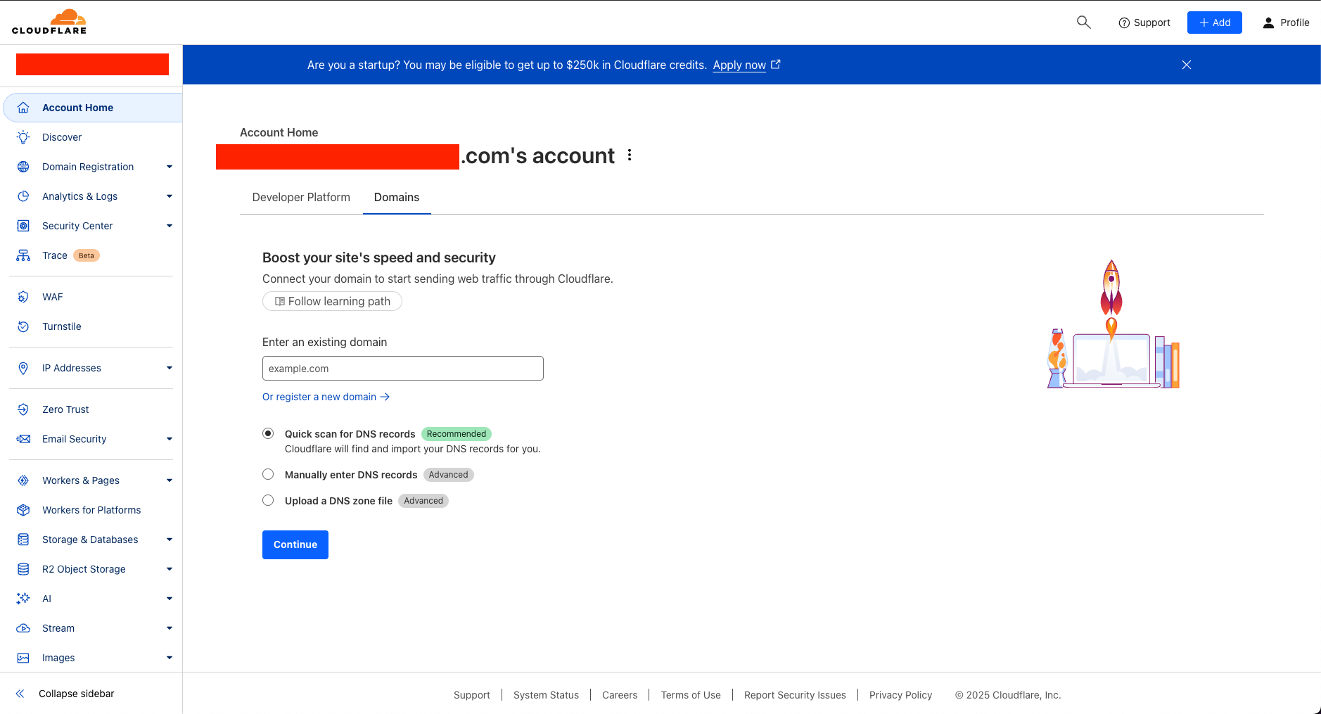Image resolution: width=1321 pixels, height=714 pixels.
Task: Click the Security Center icon
Action: [x=23, y=226]
